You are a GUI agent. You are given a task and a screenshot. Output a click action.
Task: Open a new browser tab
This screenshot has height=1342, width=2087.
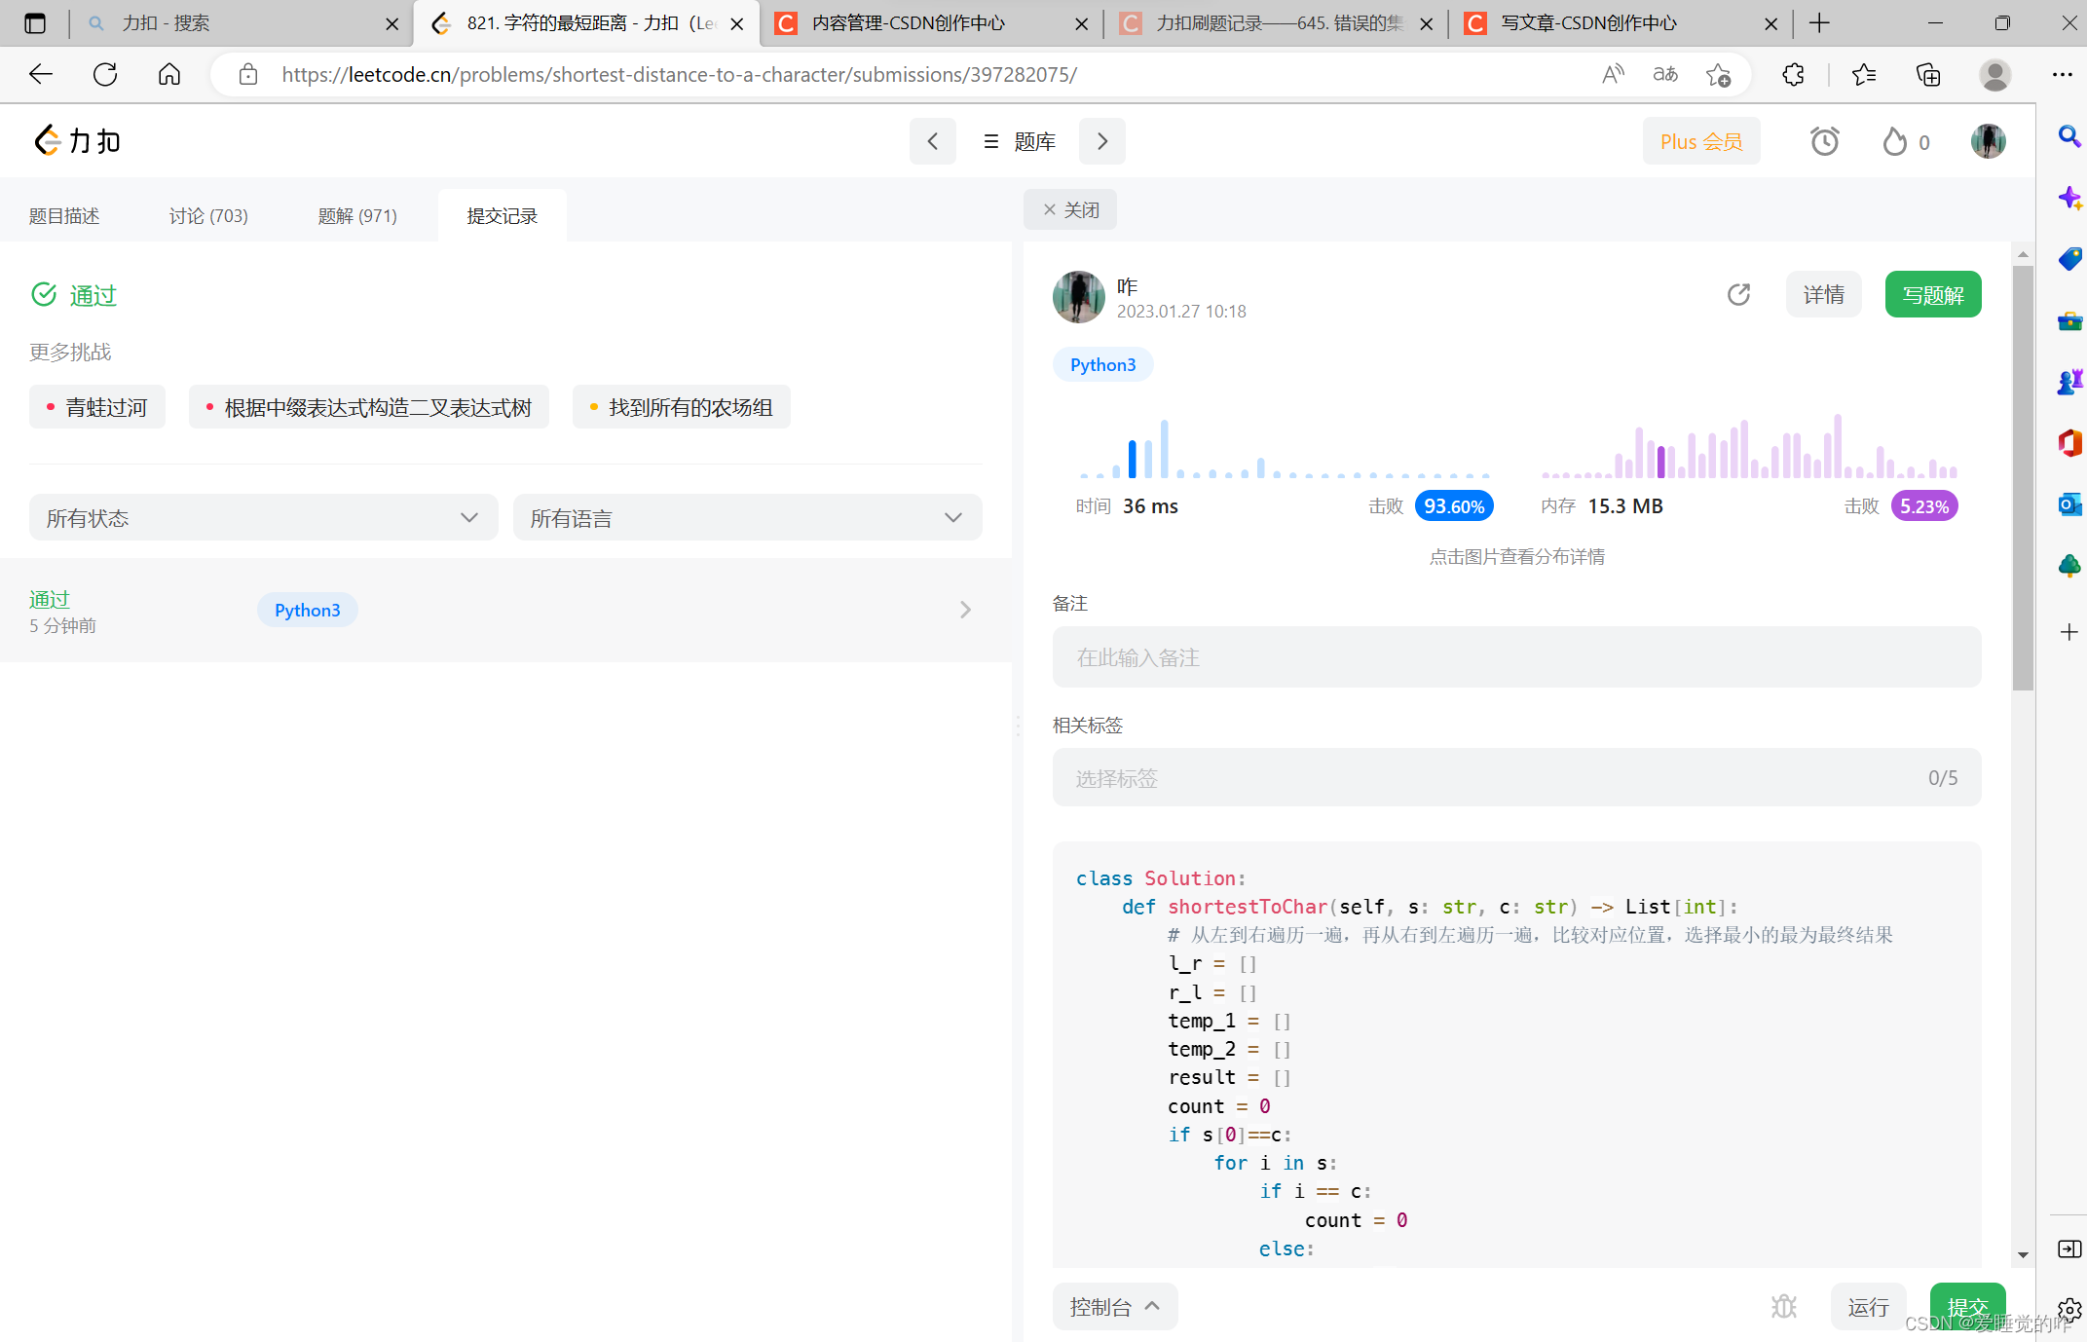tap(1819, 23)
